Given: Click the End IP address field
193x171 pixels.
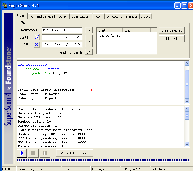Looking at the screenshot, I should [x=62, y=45].
